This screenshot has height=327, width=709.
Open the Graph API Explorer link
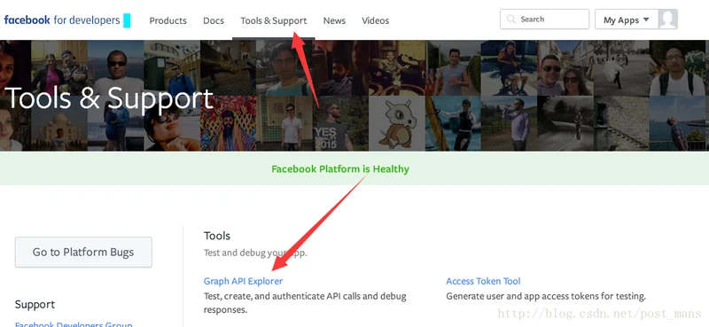click(243, 281)
